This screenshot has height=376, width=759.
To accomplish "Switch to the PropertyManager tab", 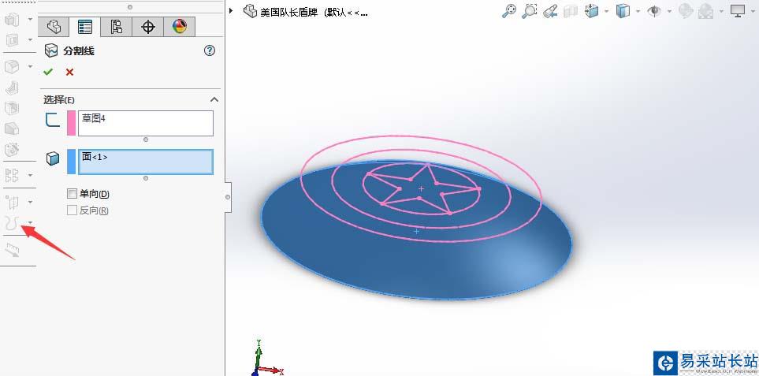I will tap(84, 27).
